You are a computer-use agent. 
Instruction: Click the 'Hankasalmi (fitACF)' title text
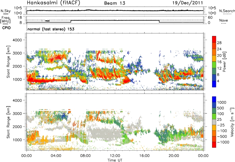[x=53, y=3]
